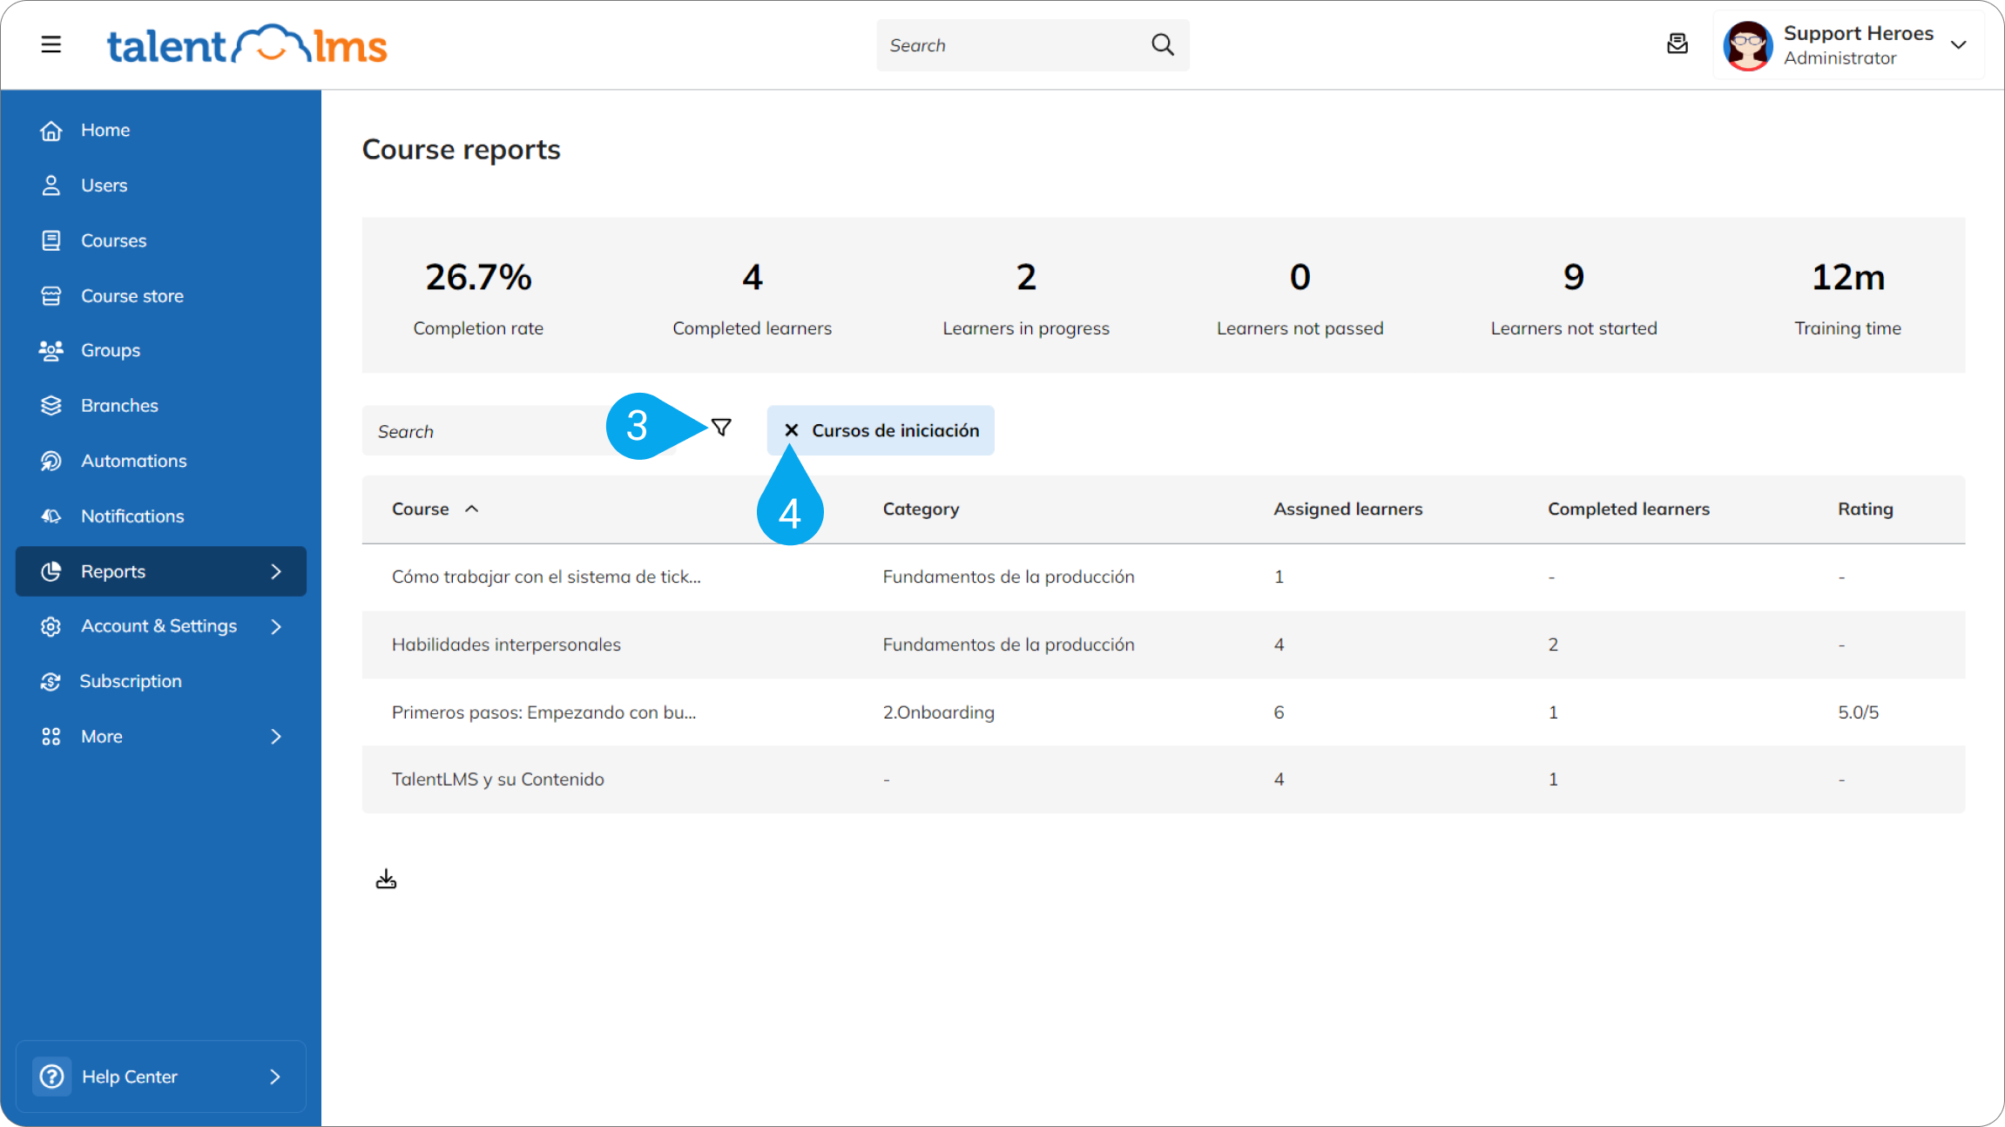Open TalentLMS y su Contenido row
This screenshot has width=2005, height=1127.
[x=1164, y=779]
